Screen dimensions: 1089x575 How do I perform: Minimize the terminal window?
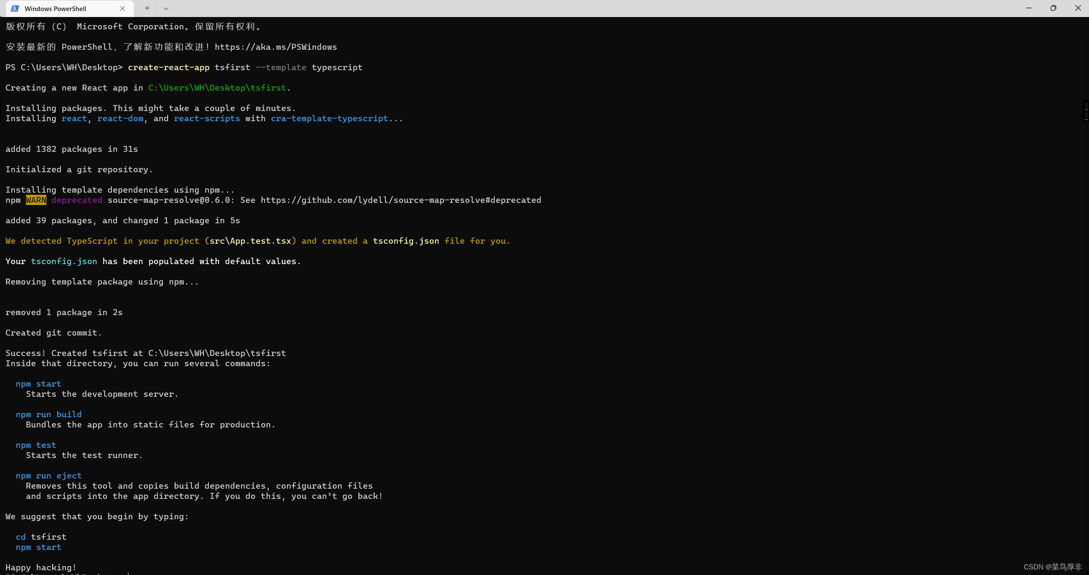[1029, 8]
